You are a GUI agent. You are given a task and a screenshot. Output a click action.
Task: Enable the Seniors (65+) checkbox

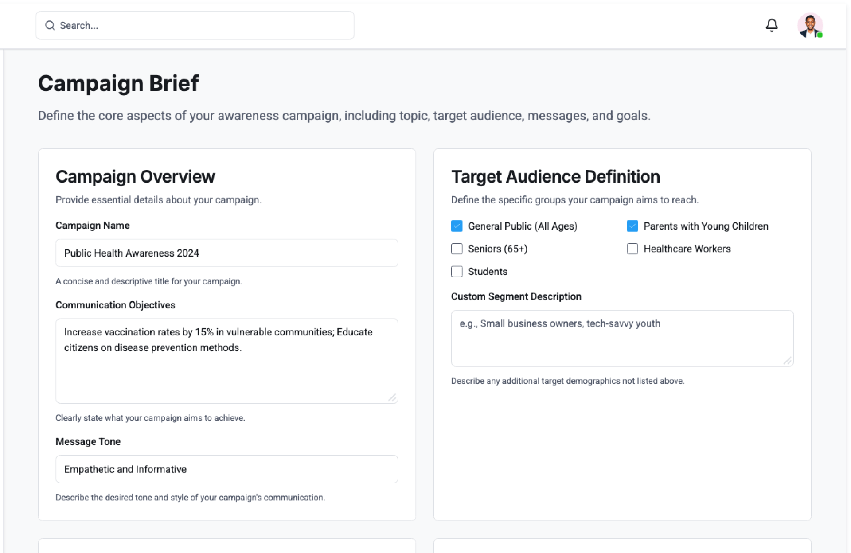click(457, 249)
